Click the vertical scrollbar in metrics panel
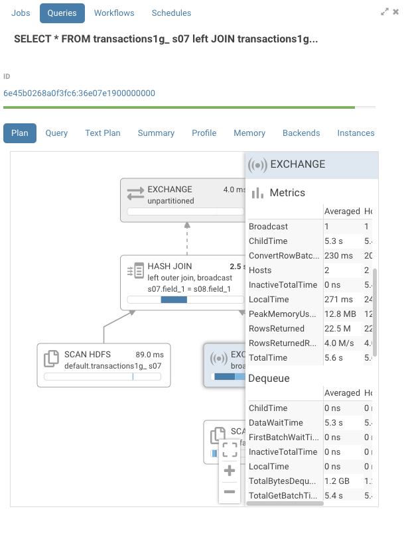The height and width of the screenshot is (535, 406). pos(375,312)
